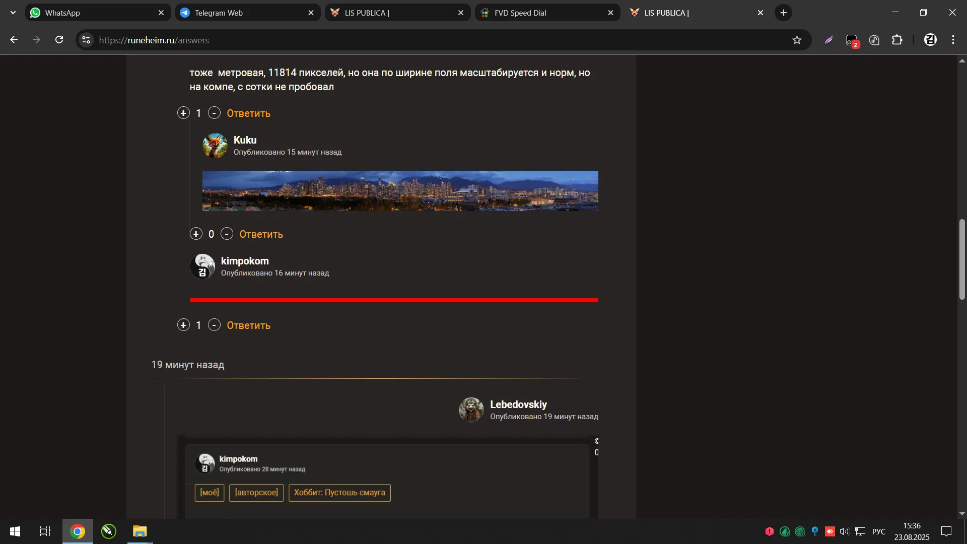Screen dimensions: 967x544
Task: Open site information icon in address bar
Action: [x=86, y=40]
